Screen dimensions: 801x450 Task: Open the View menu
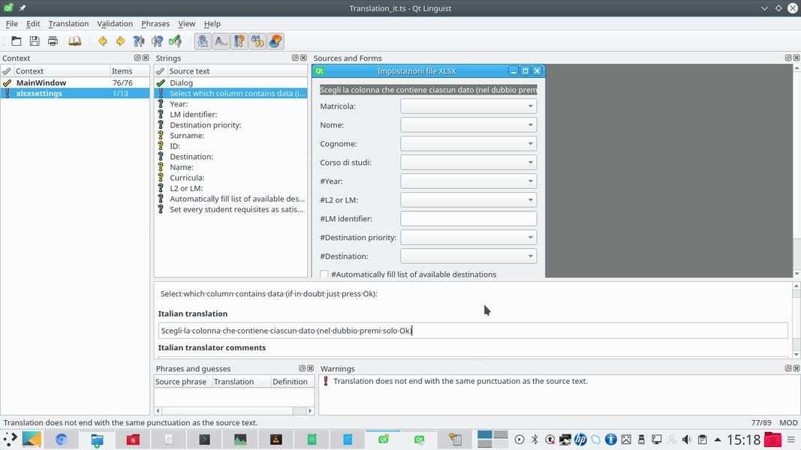(186, 23)
